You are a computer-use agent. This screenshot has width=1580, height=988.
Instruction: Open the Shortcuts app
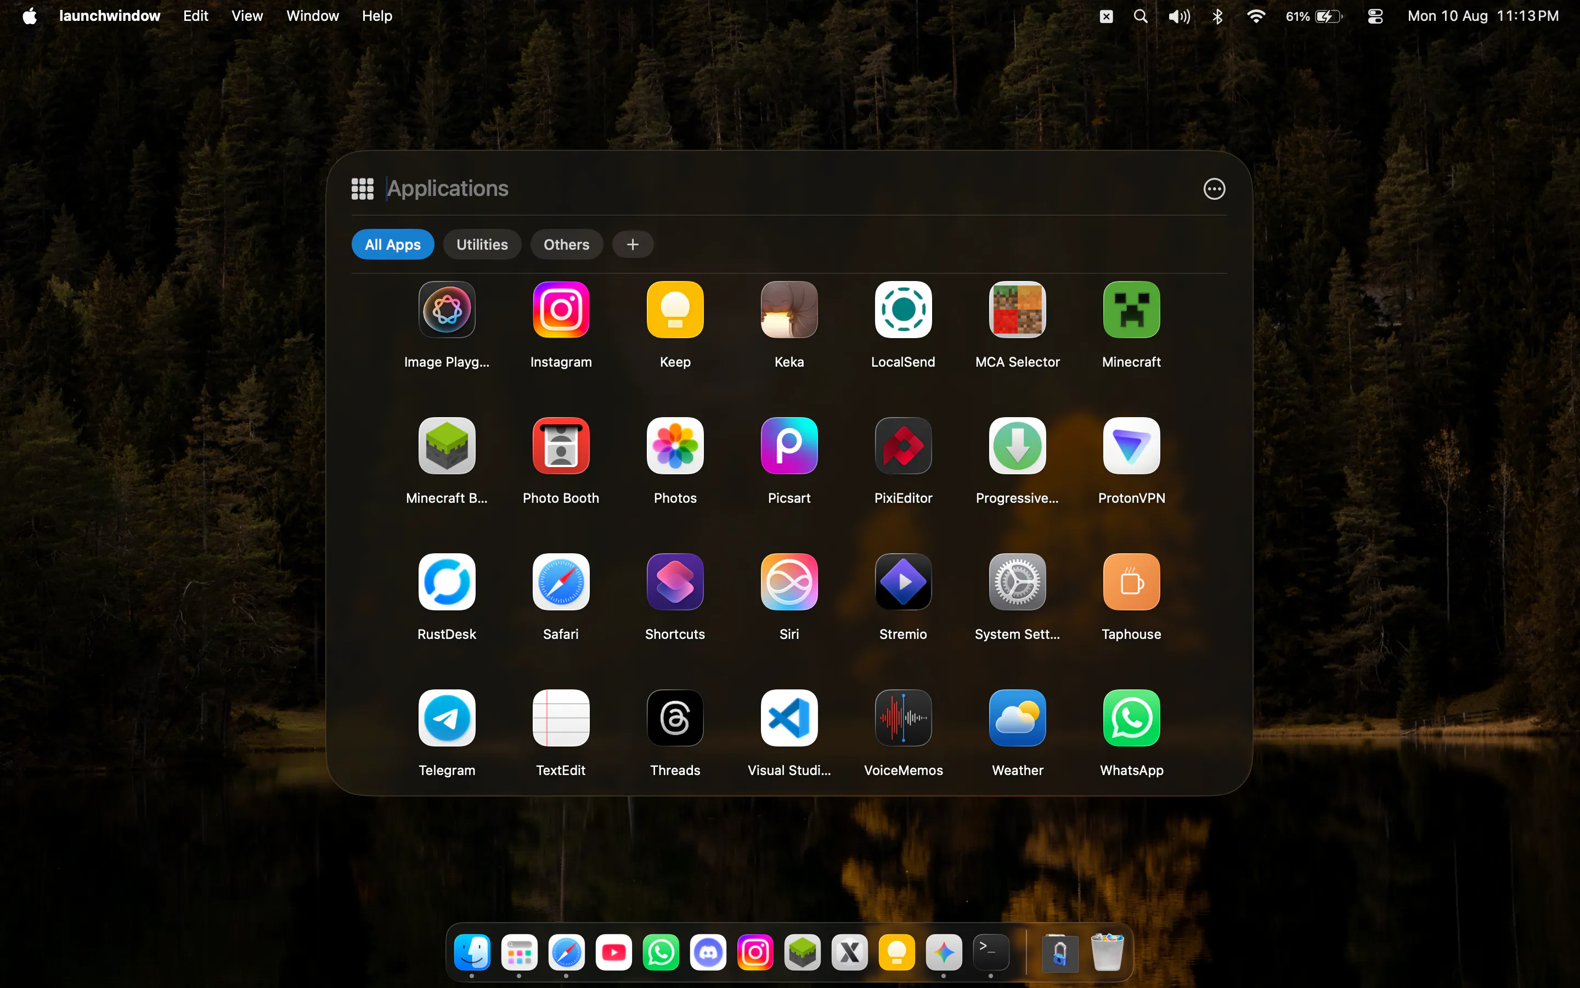coord(675,582)
